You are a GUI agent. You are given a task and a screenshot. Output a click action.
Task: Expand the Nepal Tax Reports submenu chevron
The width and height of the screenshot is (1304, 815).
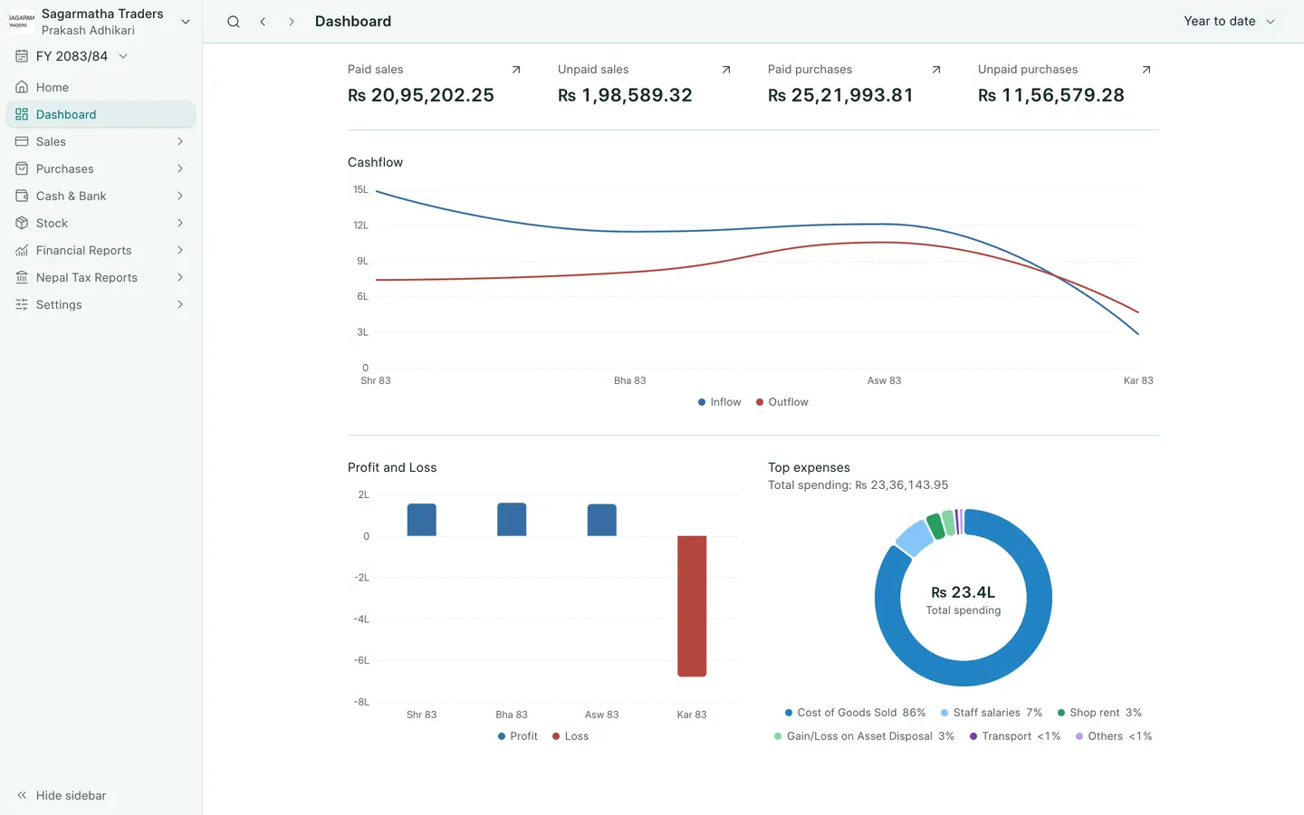click(180, 277)
